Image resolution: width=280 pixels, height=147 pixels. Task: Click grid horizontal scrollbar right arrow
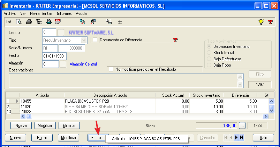[x=265, y=116]
